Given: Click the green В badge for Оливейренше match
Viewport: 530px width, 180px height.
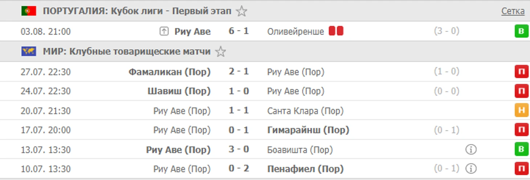Looking at the screenshot, I should 521,32.
